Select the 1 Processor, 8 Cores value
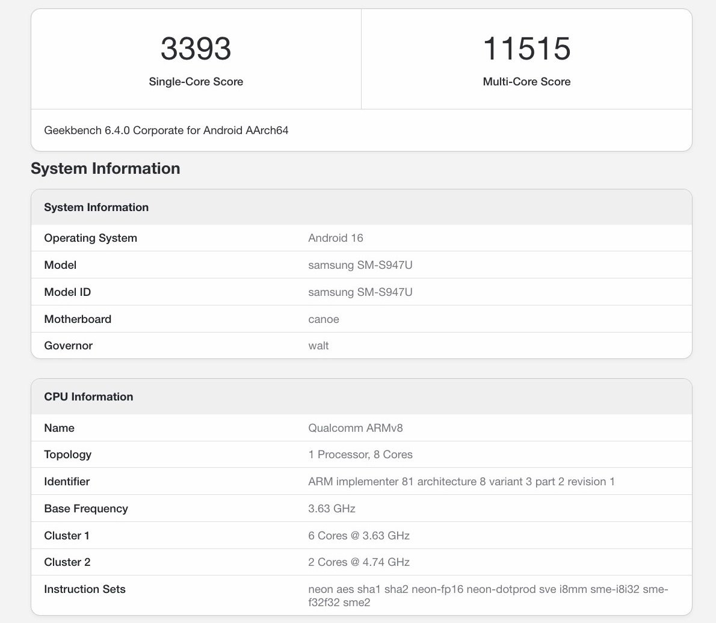This screenshot has width=716, height=623. [x=360, y=455]
